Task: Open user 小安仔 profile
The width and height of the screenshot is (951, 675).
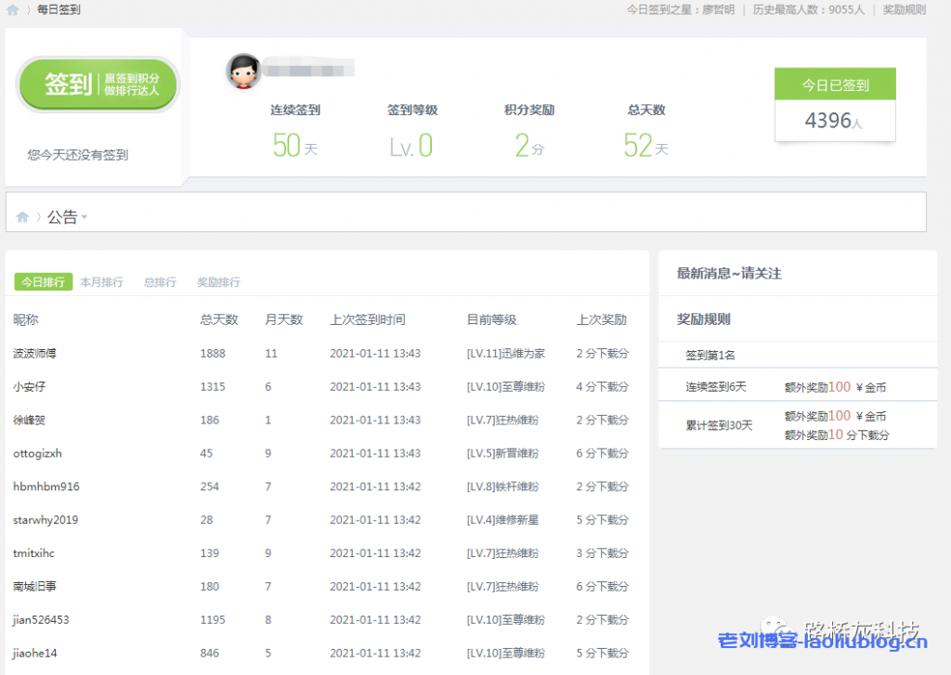Action: click(30, 387)
